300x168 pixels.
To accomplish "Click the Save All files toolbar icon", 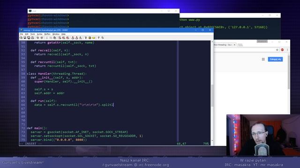I will (x=29, y=38).
